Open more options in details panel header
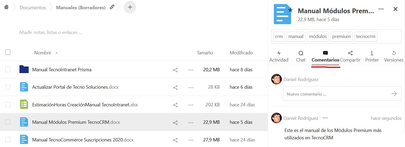 [381, 9]
